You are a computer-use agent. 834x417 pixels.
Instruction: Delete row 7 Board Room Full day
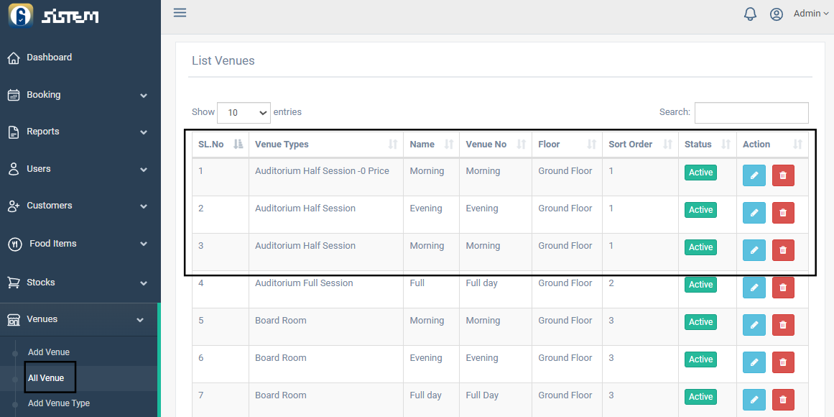pos(783,400)
